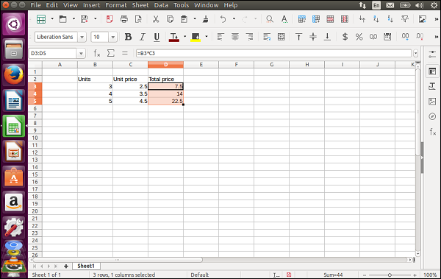The height and width of the screenshot is (279, 441).
Task: Apply the Format as Percent icon
Action: 359,37
